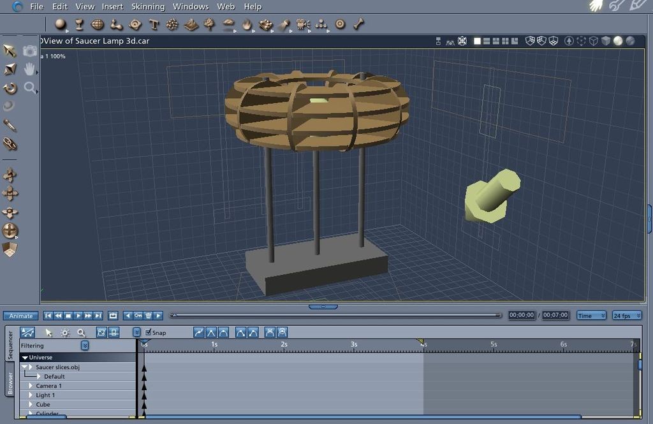Select the text 'T' object tool
The width and height of the screenshot is (653, 424).
point(154,25)
